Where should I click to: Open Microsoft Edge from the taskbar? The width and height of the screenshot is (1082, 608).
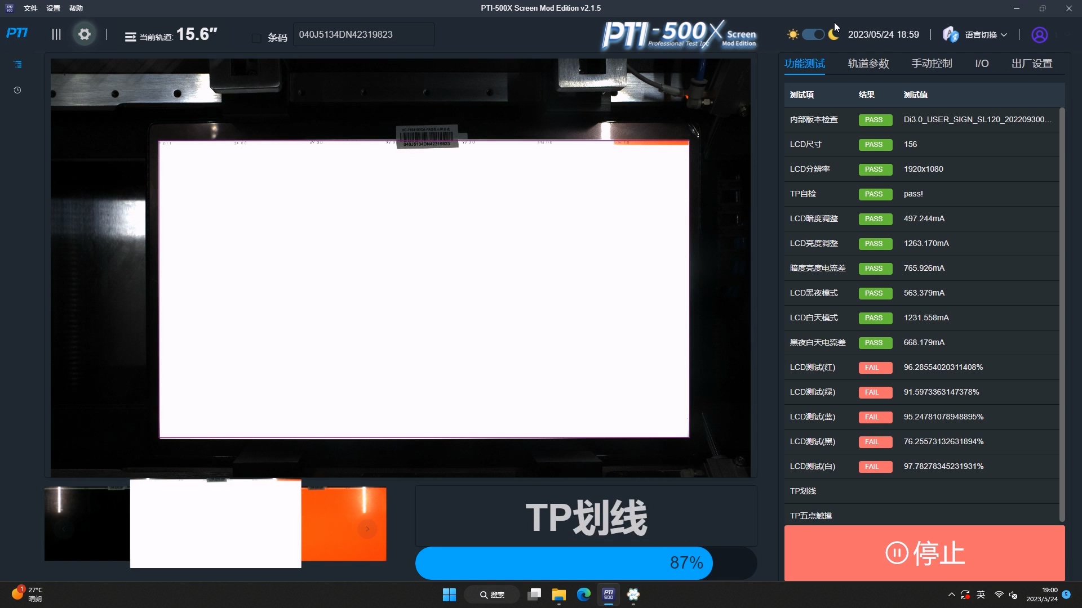click(x=583, y=594)
